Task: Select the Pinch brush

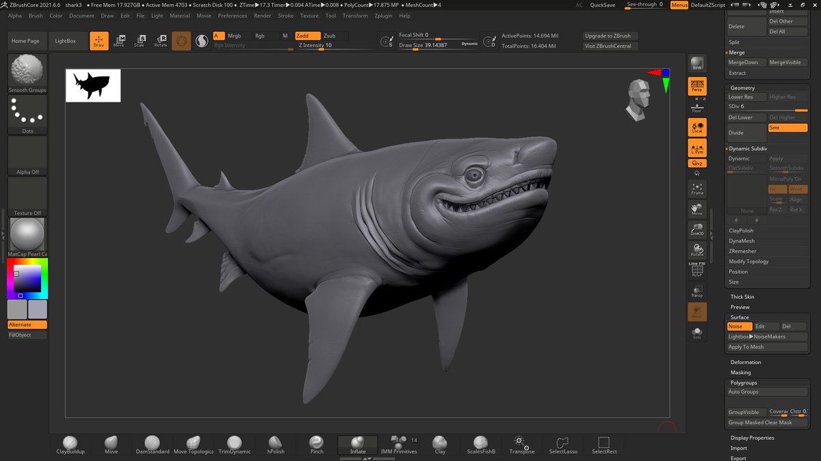Action: click(316, 445)
